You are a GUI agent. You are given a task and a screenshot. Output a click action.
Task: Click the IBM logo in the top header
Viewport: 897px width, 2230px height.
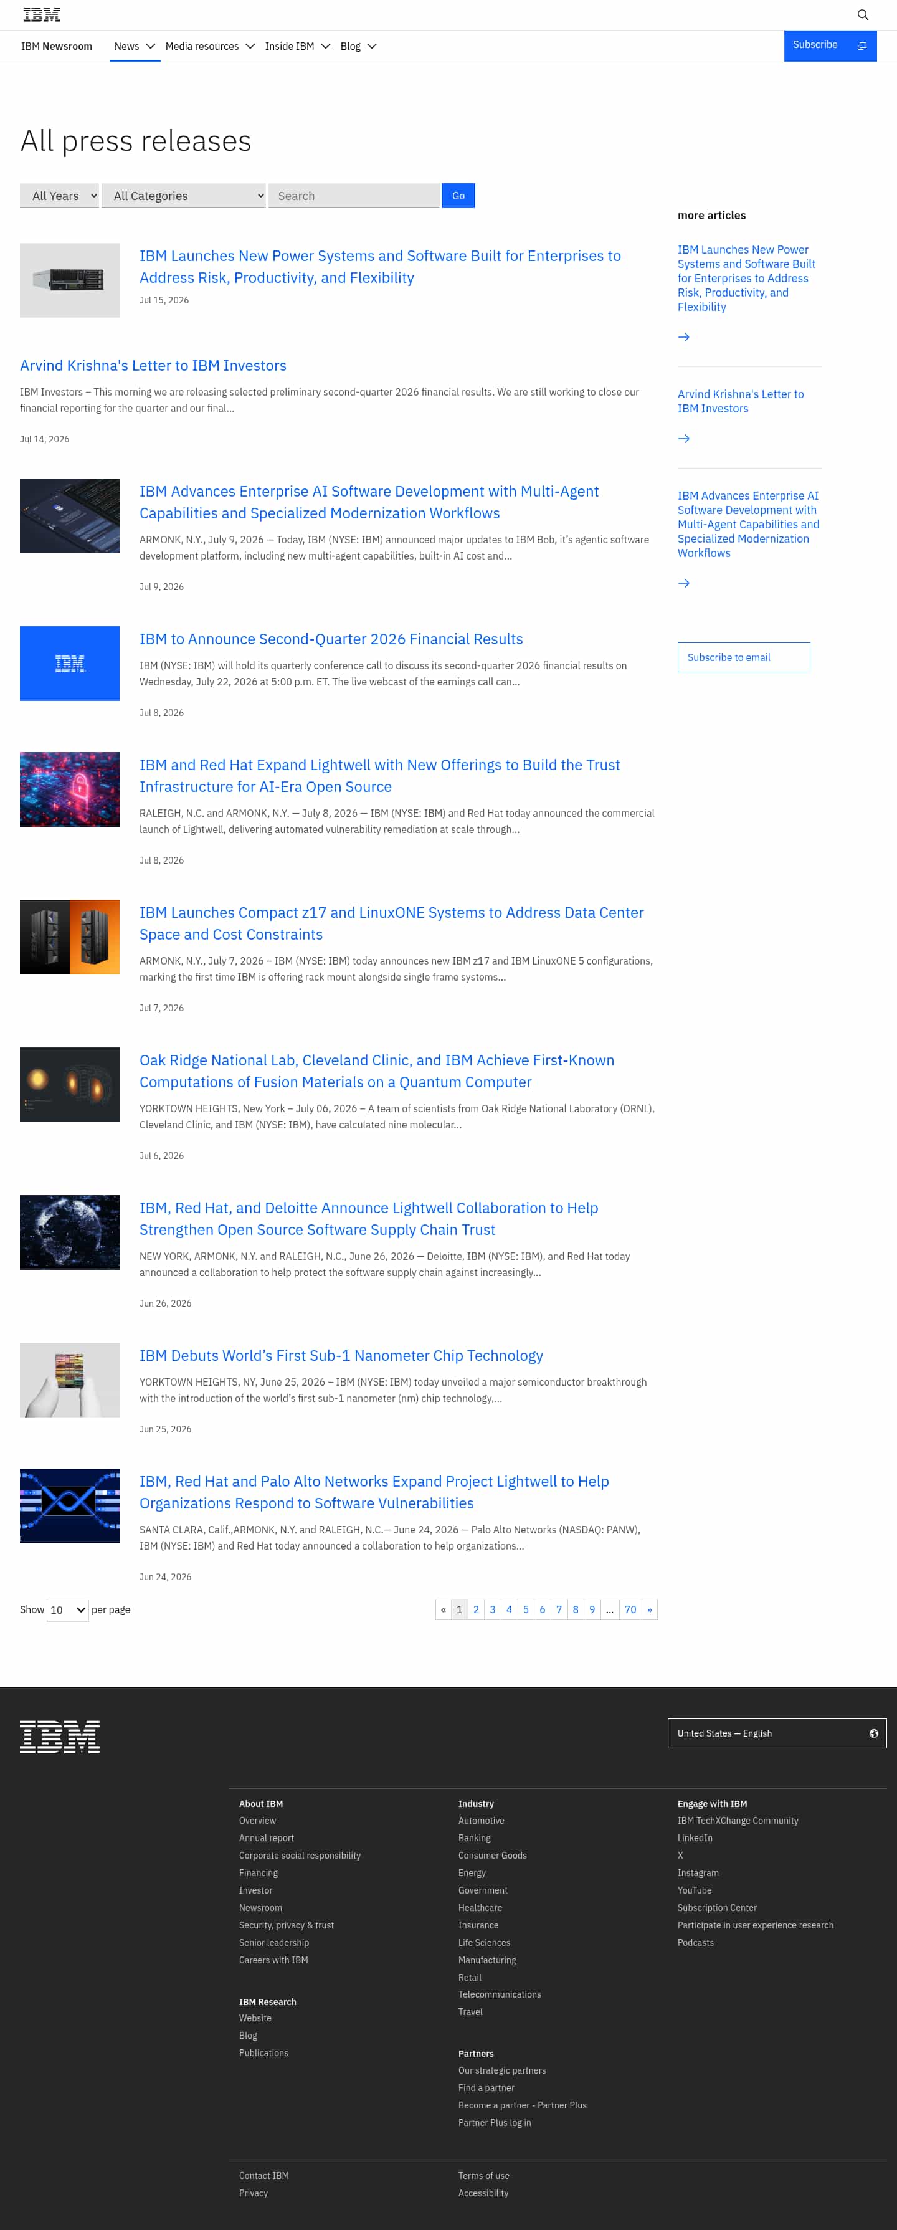[x=42, y=15]
